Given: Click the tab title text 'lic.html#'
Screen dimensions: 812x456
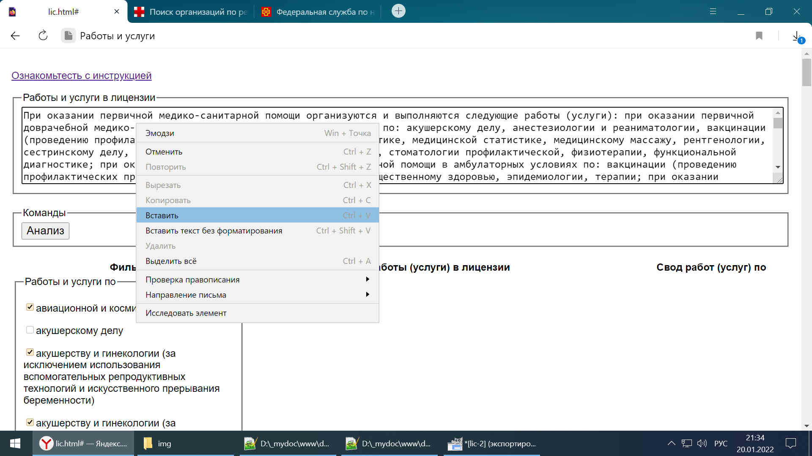Looking at the screenshot, I should [63, 12].
